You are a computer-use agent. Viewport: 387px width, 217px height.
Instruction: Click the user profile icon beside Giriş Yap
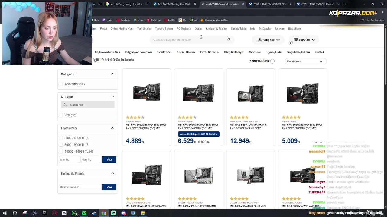pyautogui.click(x=260, y=39)
